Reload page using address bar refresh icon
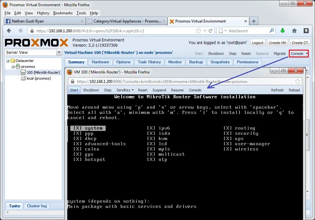Screen dimensions: 315x220 click(211, 31)
